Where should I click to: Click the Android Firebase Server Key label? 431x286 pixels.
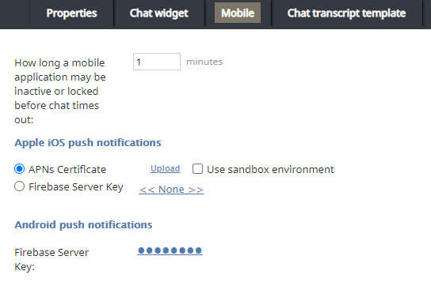(x=51, y=259)
